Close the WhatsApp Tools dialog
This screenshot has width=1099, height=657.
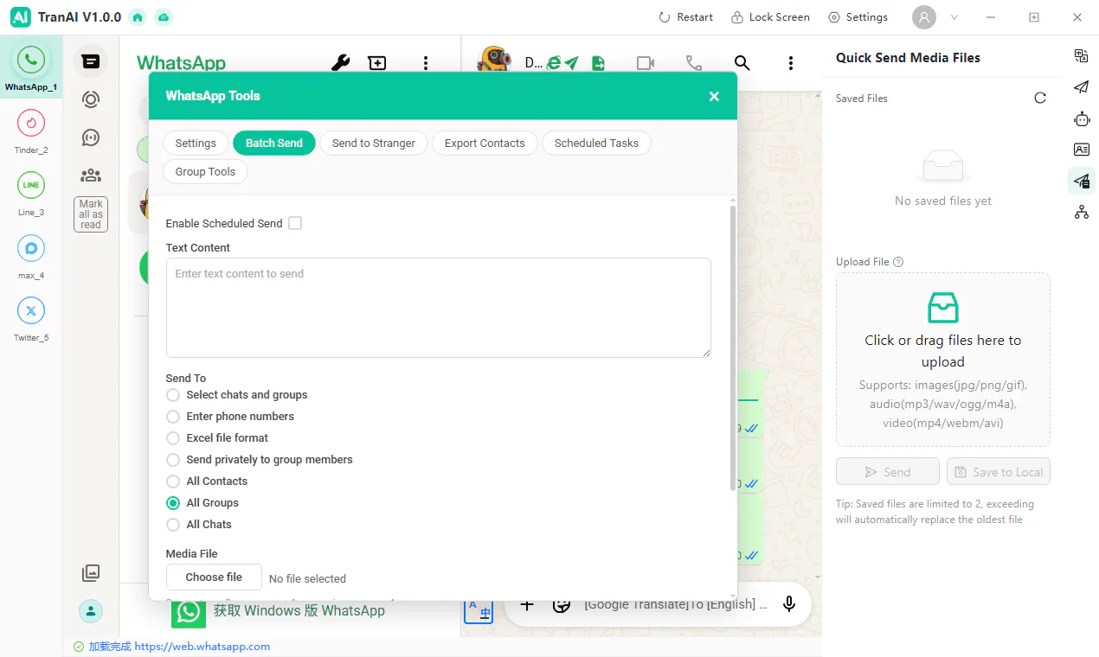coord(714,96)
